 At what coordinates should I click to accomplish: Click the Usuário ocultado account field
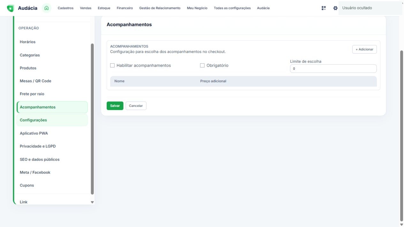tap(370, 8)
